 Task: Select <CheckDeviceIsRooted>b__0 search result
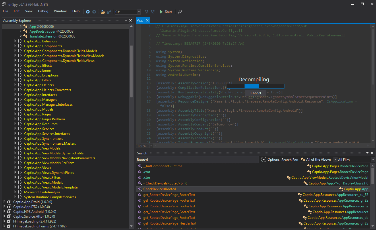[x=165, y=183]
